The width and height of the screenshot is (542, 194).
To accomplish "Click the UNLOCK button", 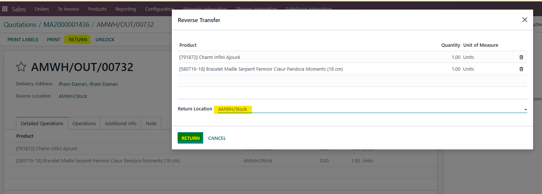I will tap(105, 39).
